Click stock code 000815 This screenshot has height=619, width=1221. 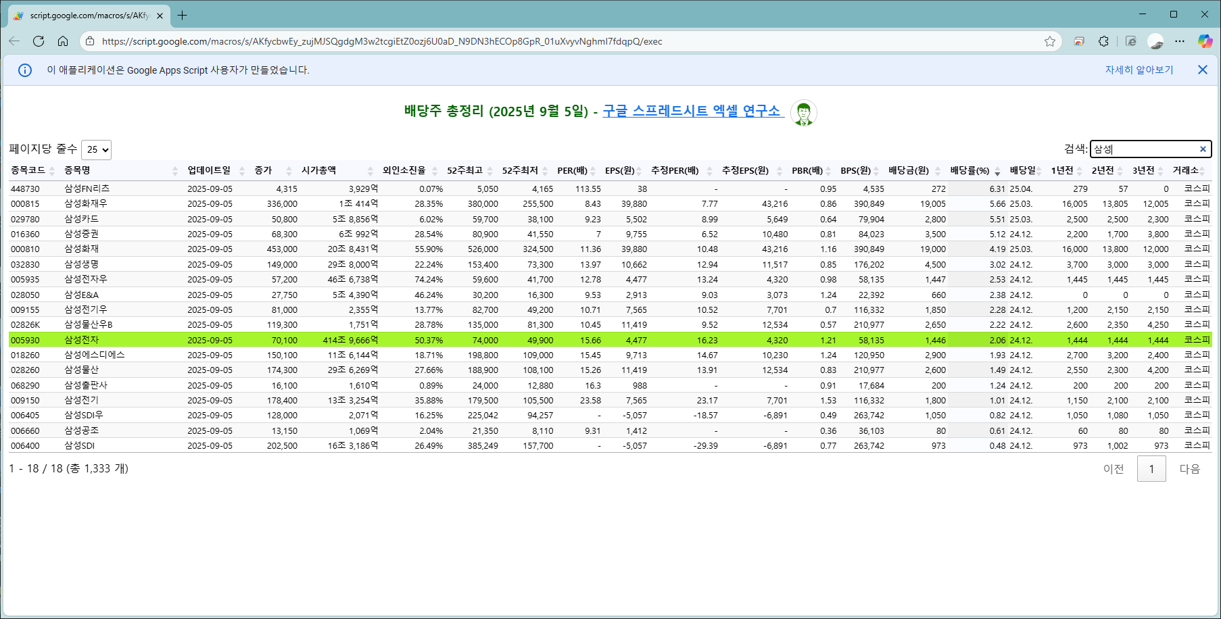pos(25,203)
